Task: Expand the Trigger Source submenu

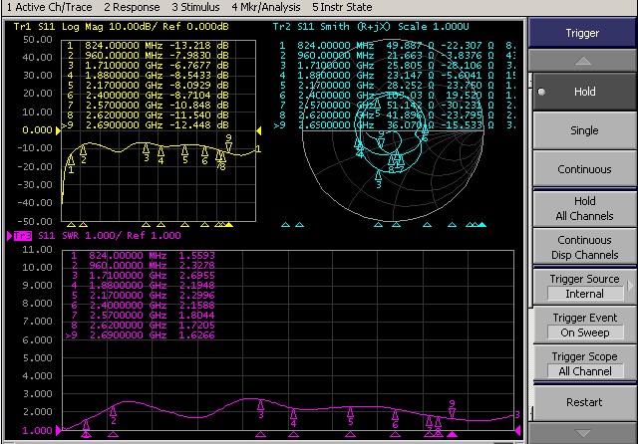Action: 630,286
